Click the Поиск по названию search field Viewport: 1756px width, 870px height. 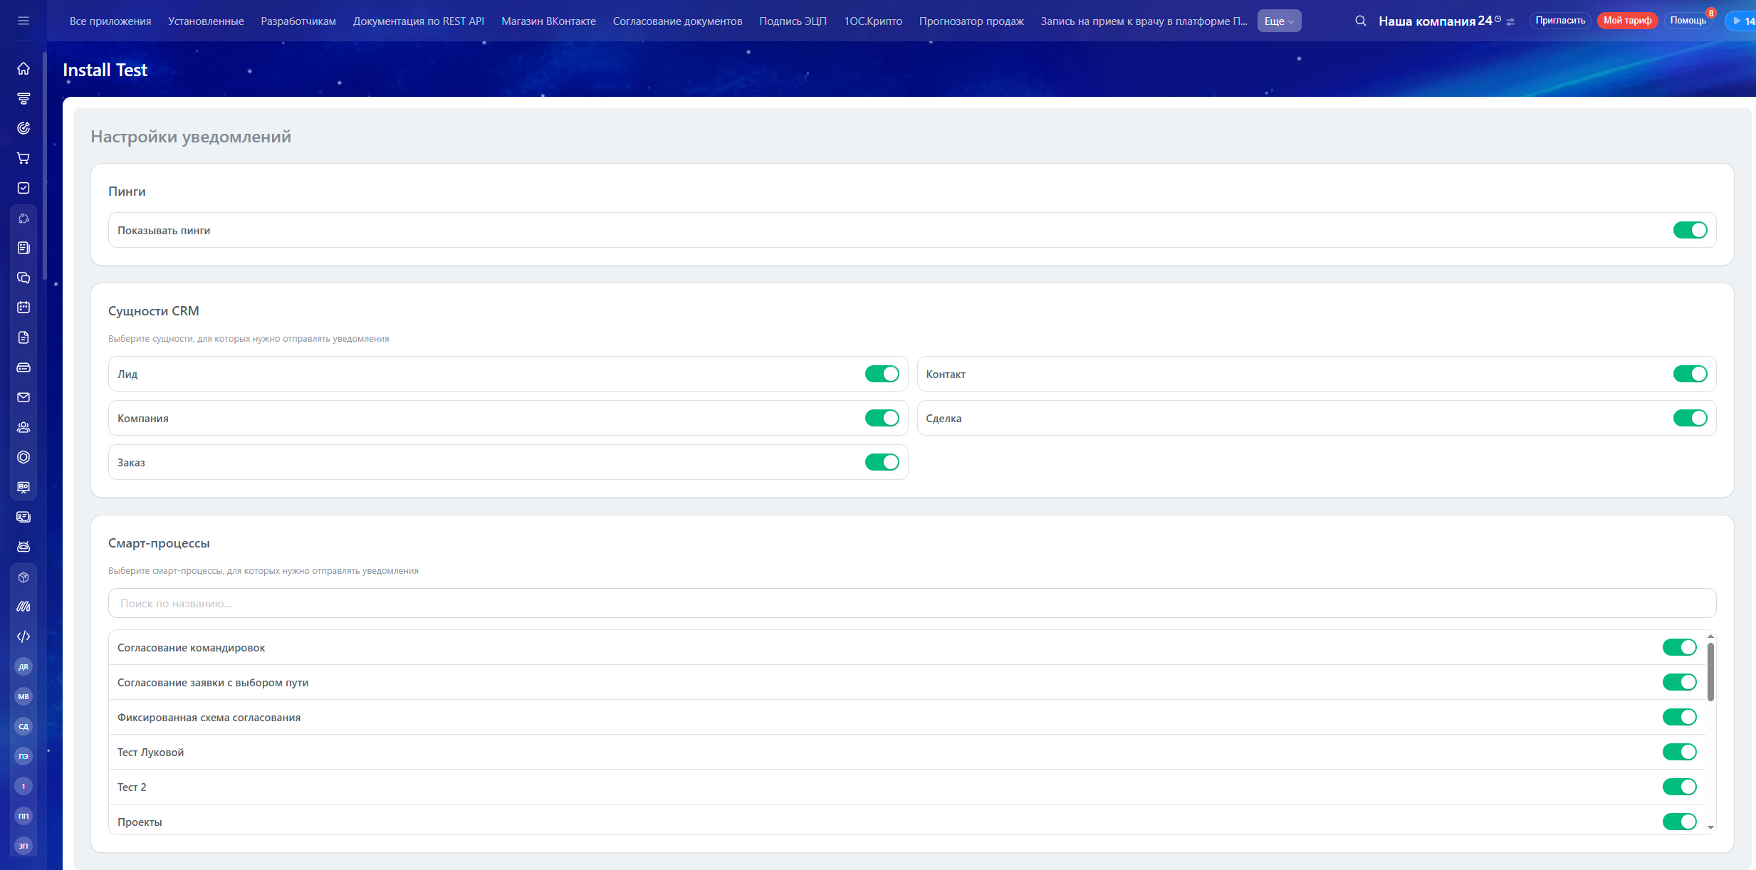click(x=911, y=603)
